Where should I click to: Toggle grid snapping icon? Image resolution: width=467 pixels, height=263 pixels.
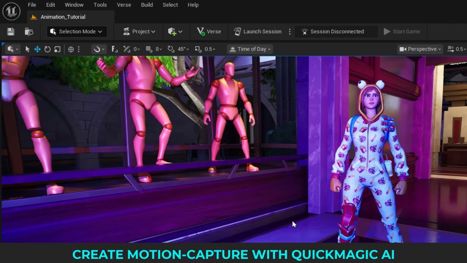point(149,49)
